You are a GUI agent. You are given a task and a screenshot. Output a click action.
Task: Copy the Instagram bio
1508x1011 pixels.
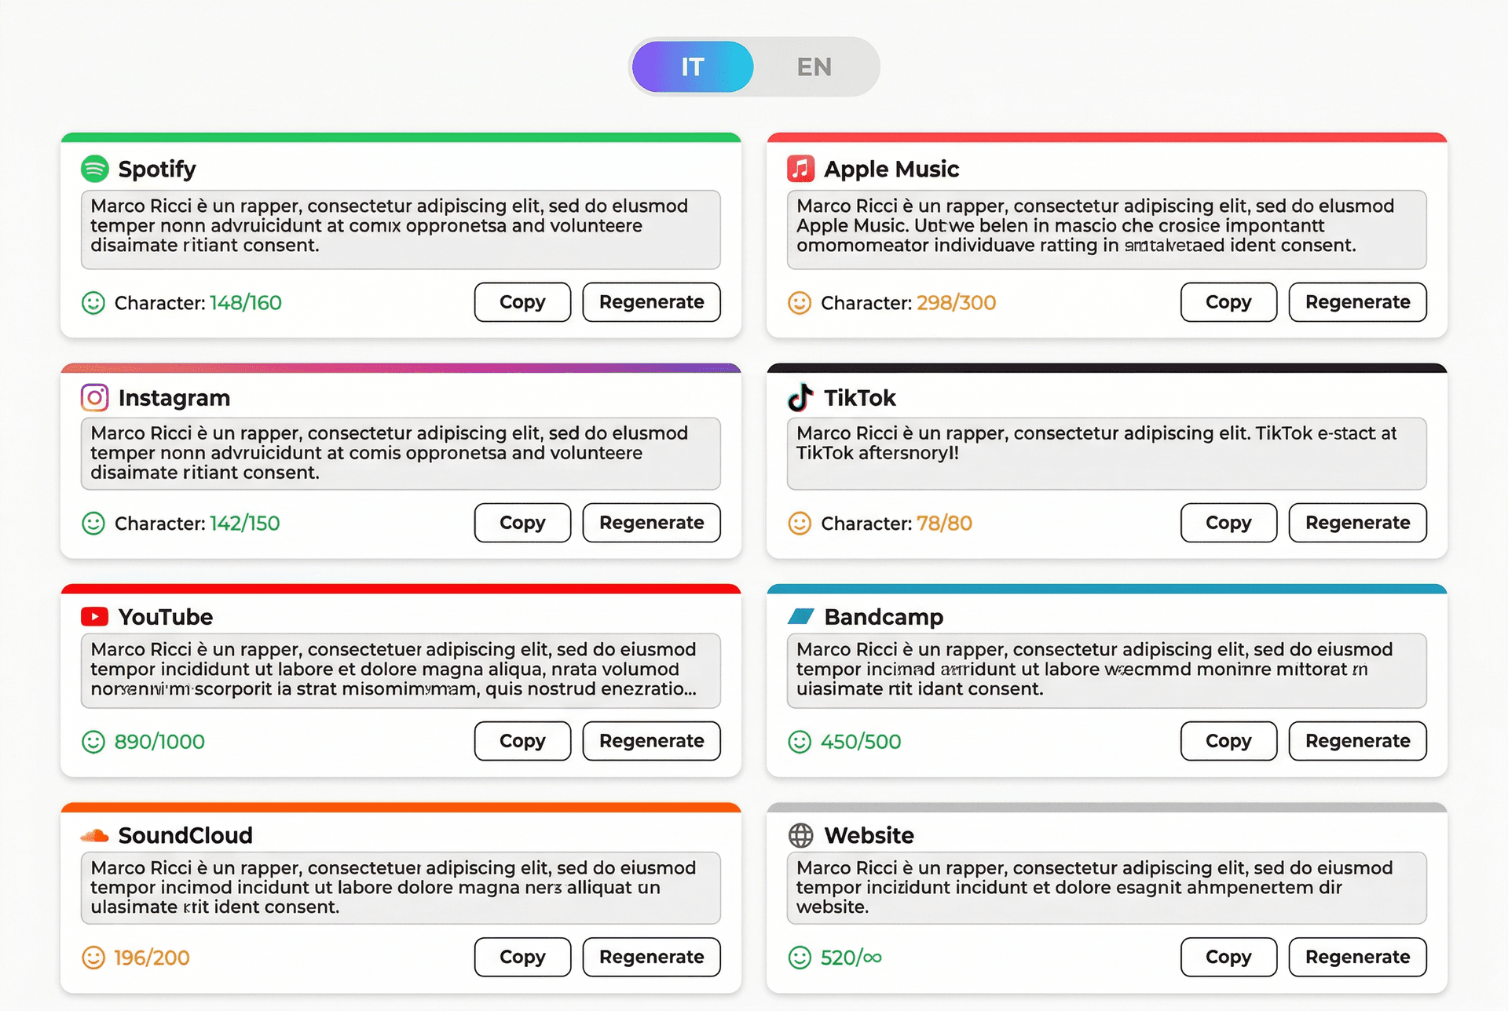[522, 523]
